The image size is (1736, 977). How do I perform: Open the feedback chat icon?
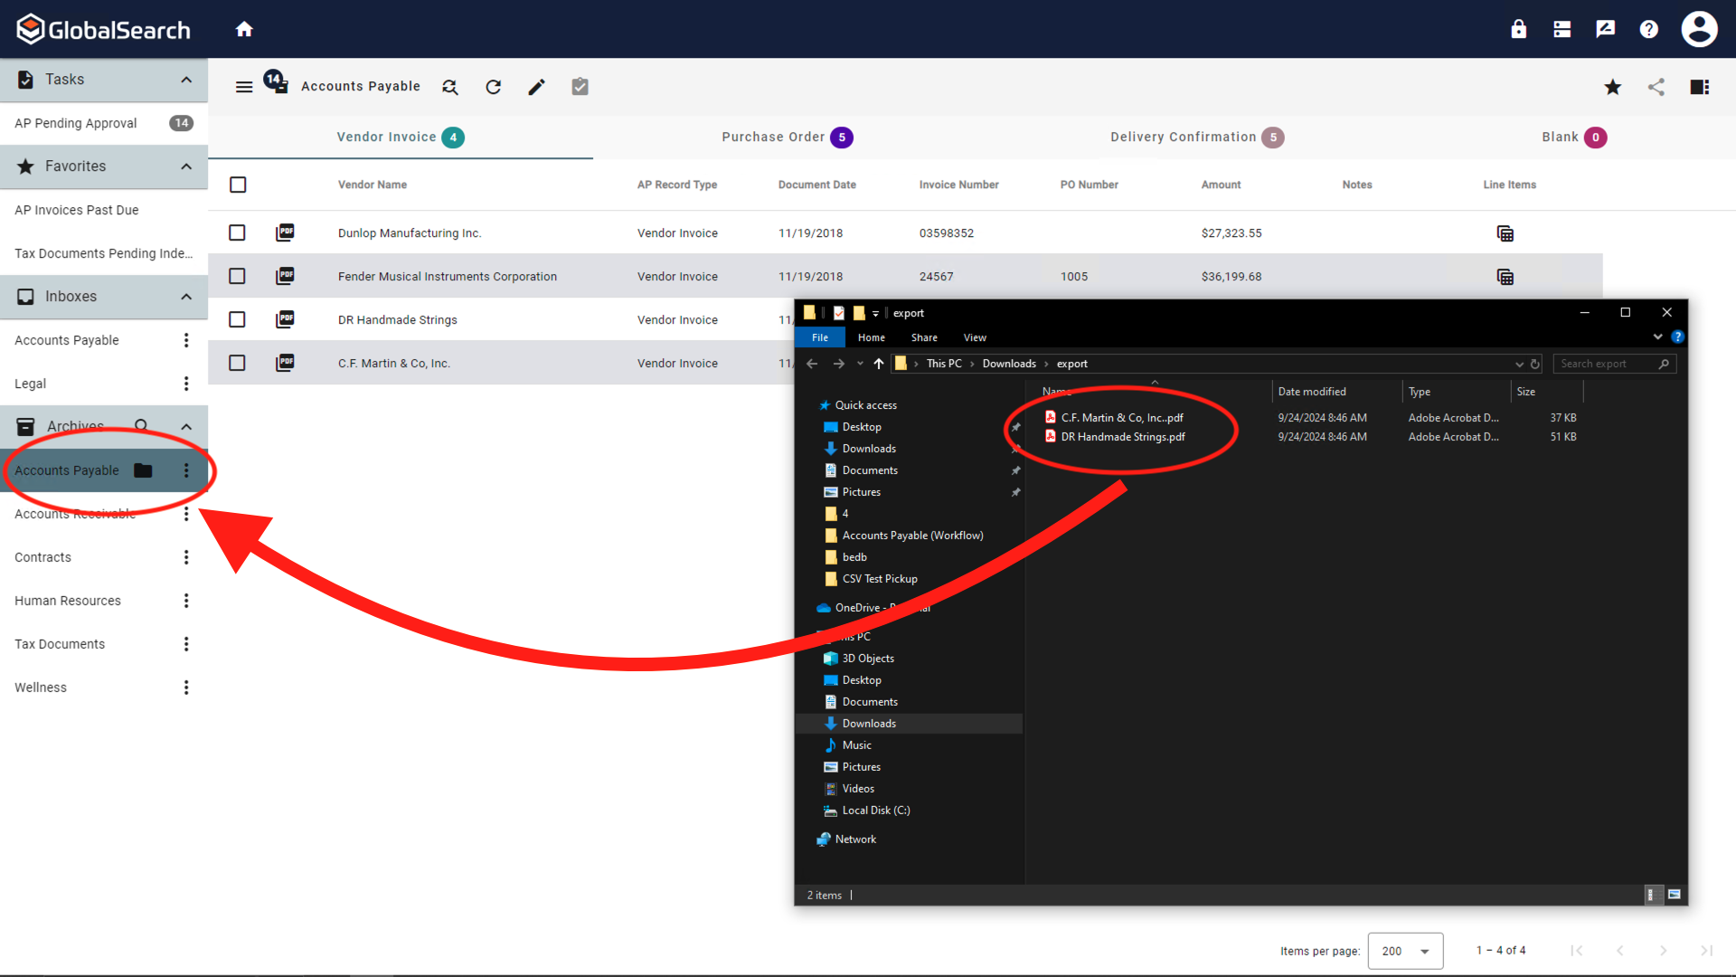click(x=1605, y=28)
